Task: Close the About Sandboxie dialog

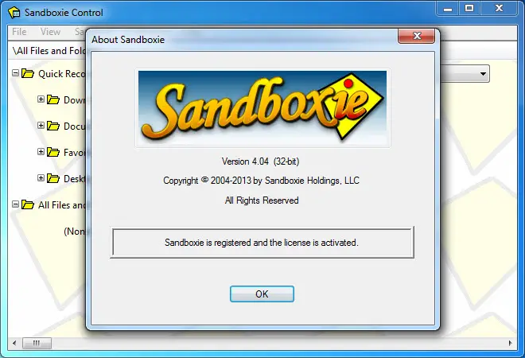Action: pos(417,36)
